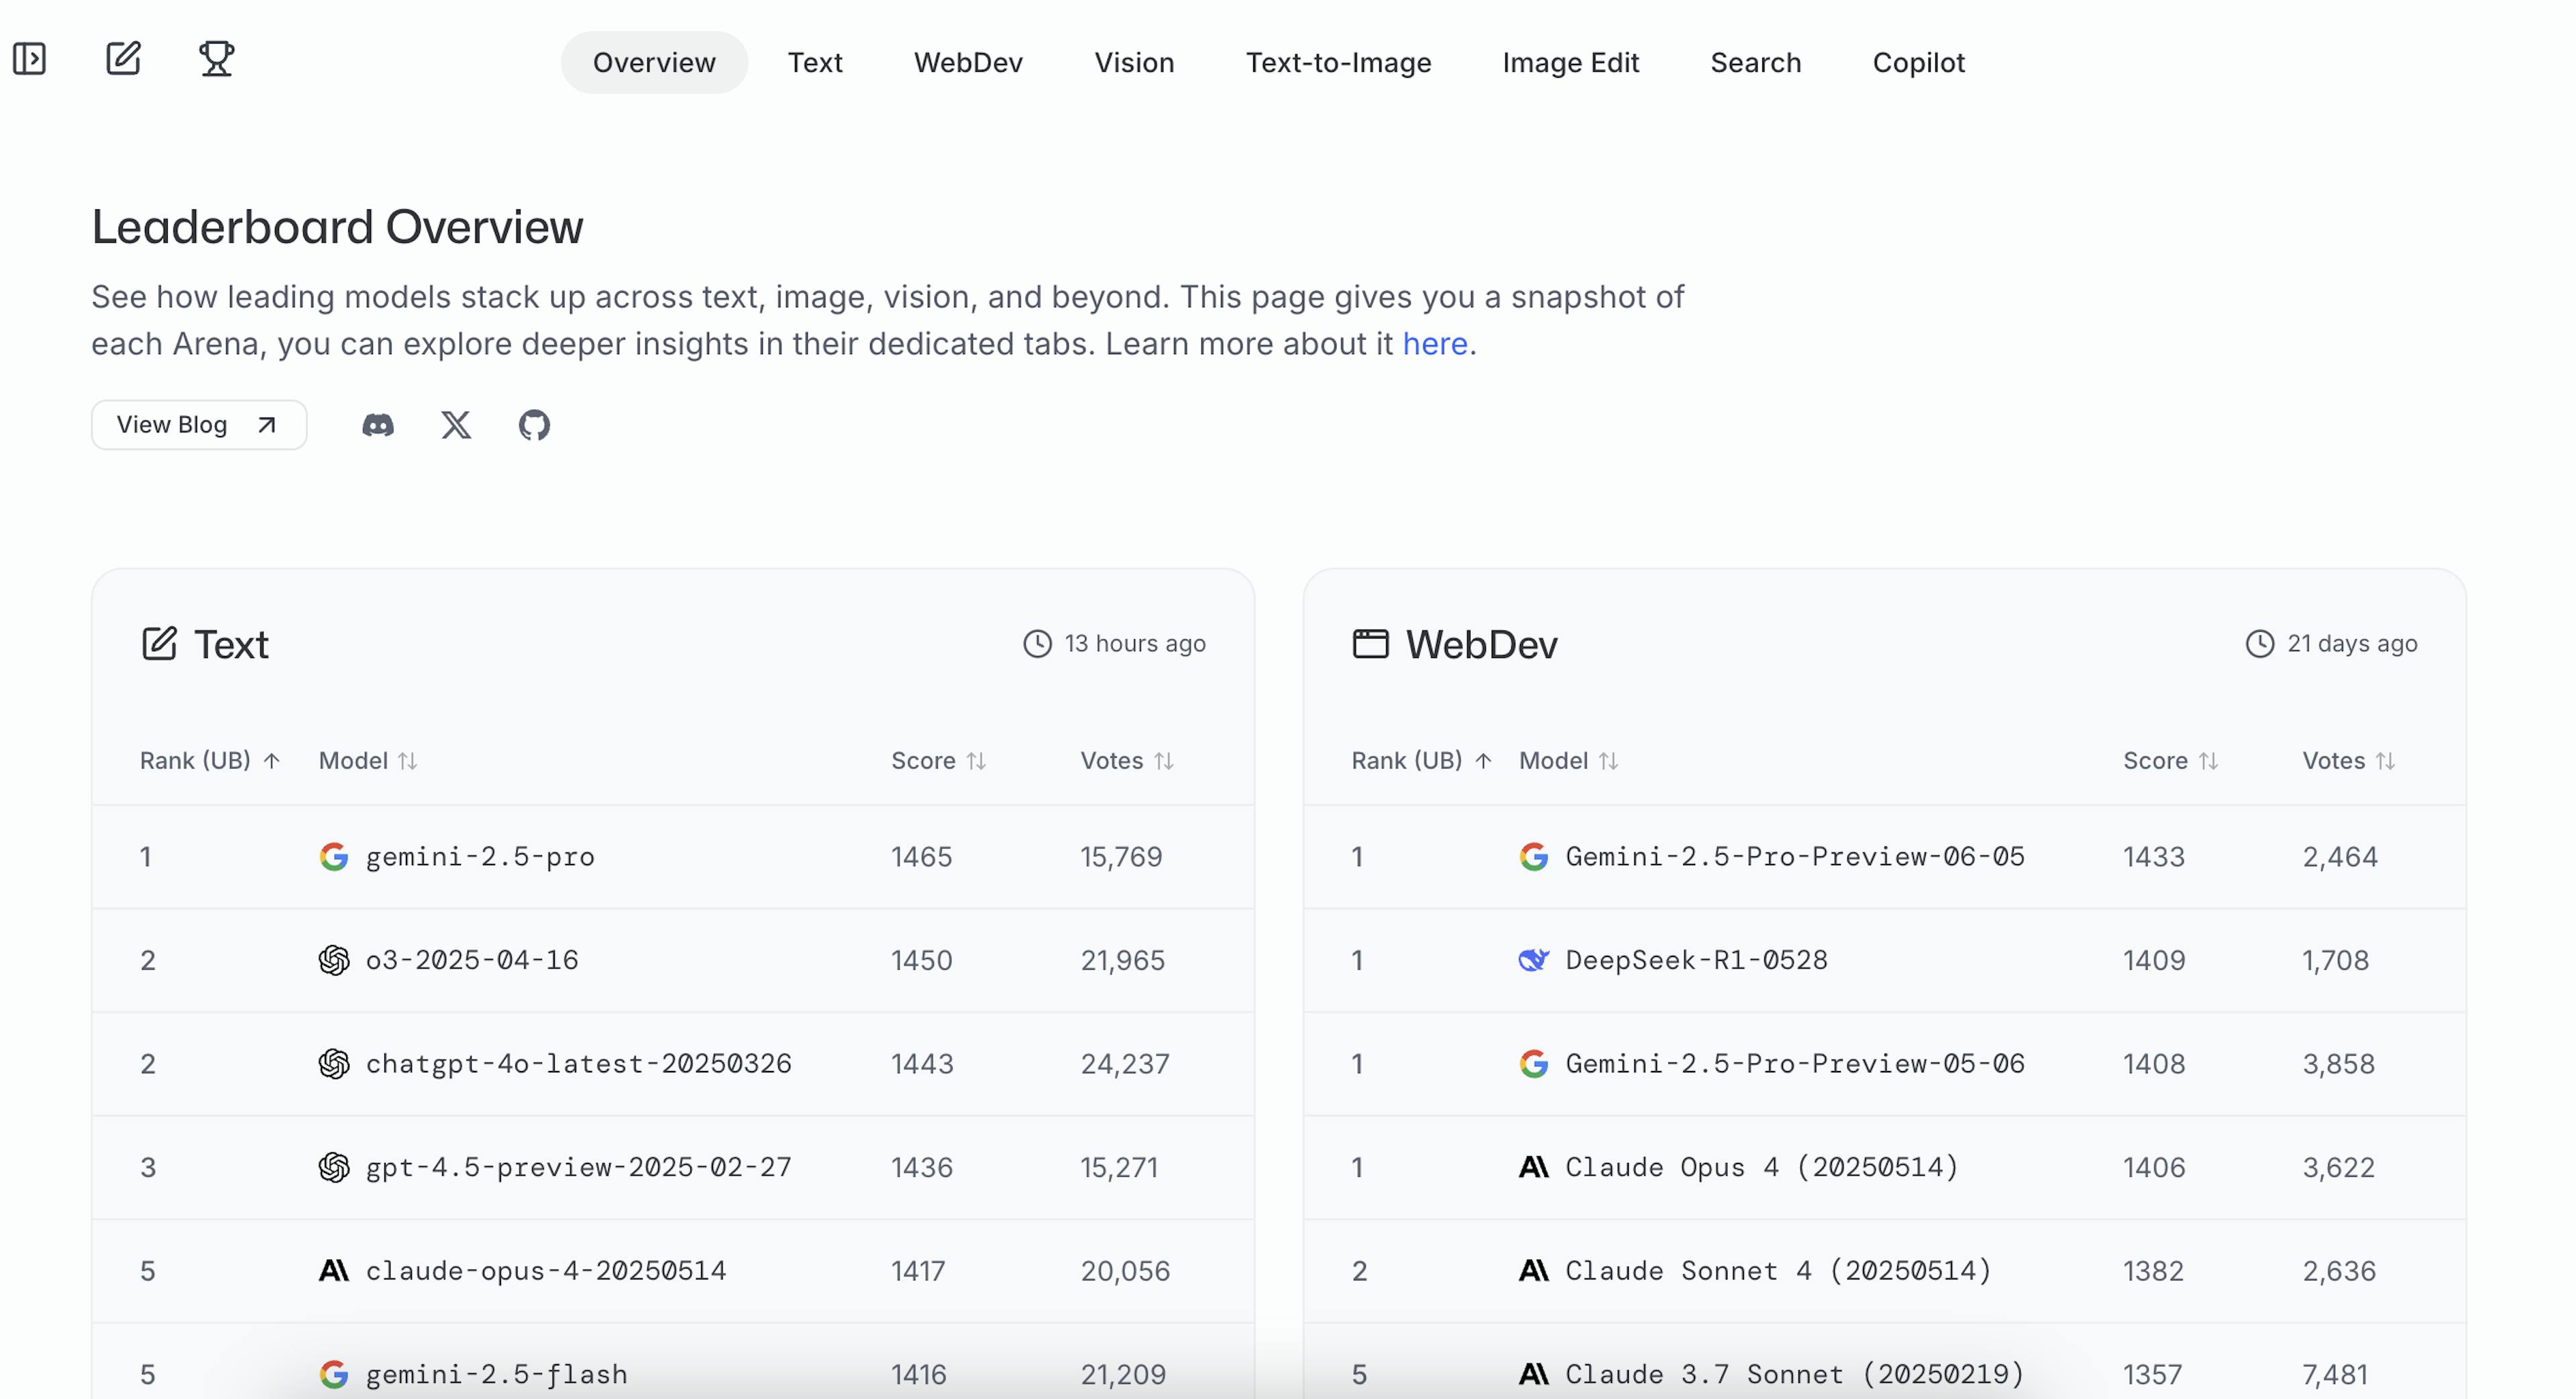The width and height of the screenshot is (2576, 1399).
Task: Click the Anthropic logo beside claude-opus-4-20250514
Action: click(x=334, y=1271)
